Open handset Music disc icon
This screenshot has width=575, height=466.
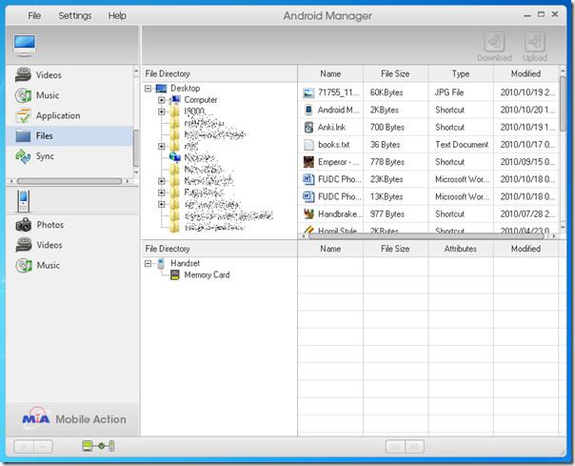click(x=24, y=266)
